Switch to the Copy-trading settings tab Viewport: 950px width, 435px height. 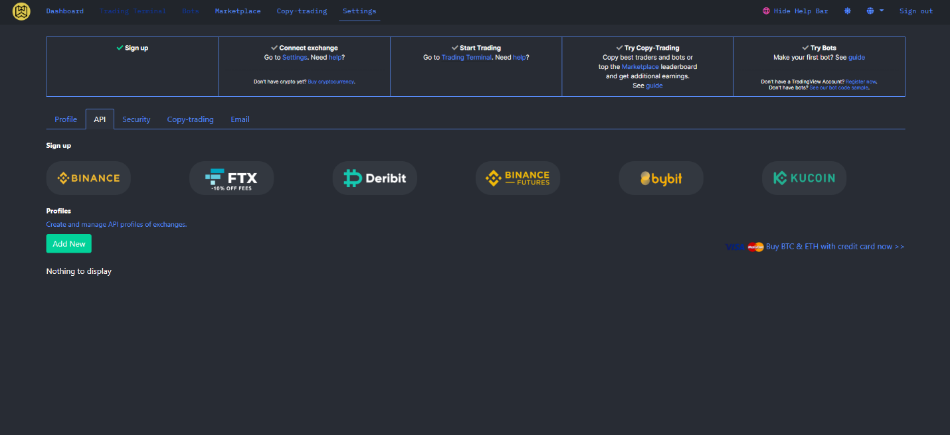[x=191, y=119]
